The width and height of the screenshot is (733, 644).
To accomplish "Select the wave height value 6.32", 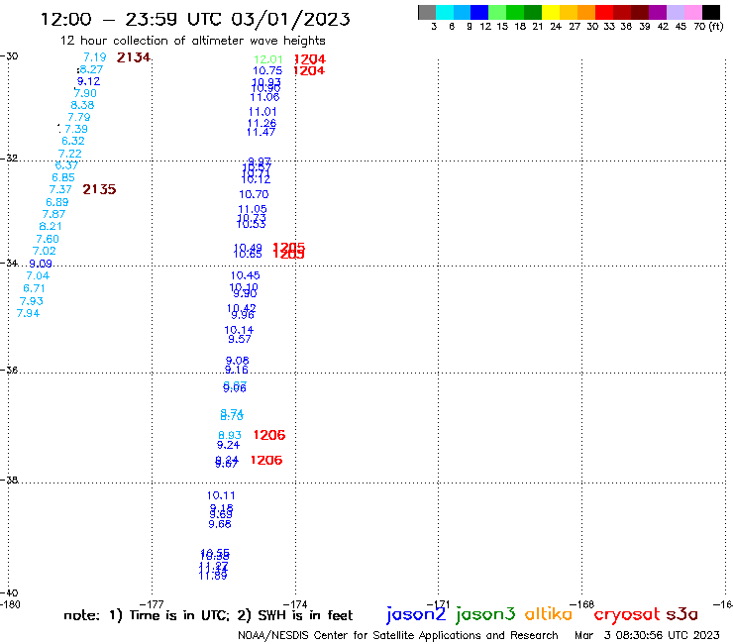I will tap(73, 141).
